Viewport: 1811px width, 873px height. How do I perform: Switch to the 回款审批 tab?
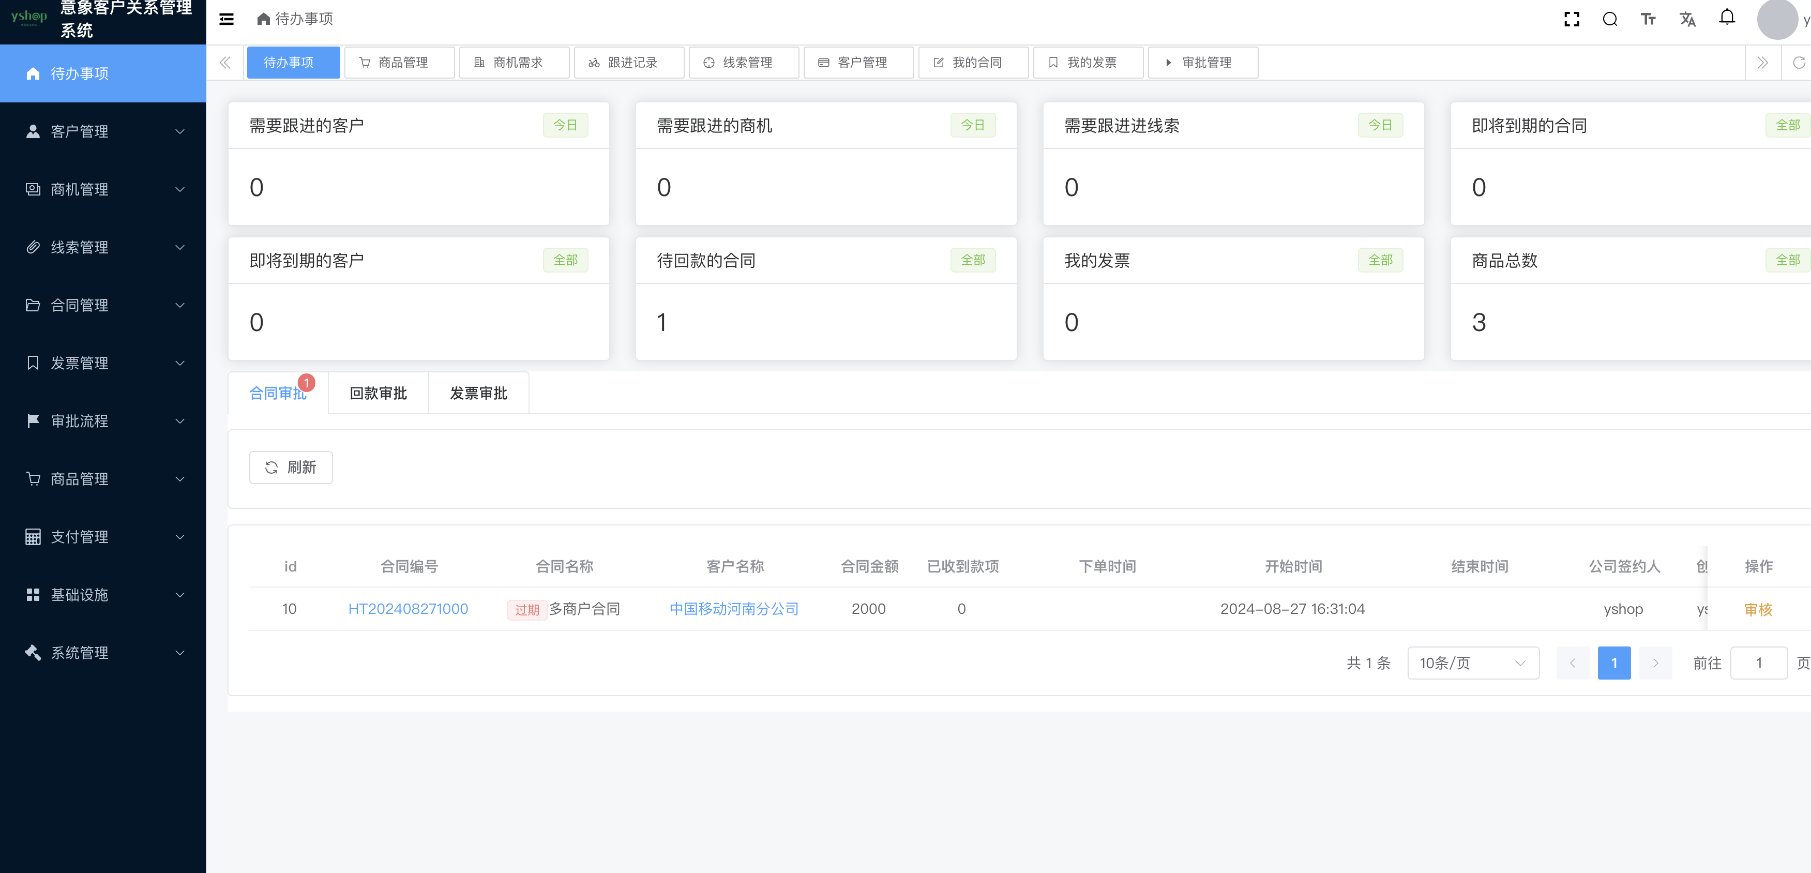tap(378, 393)
